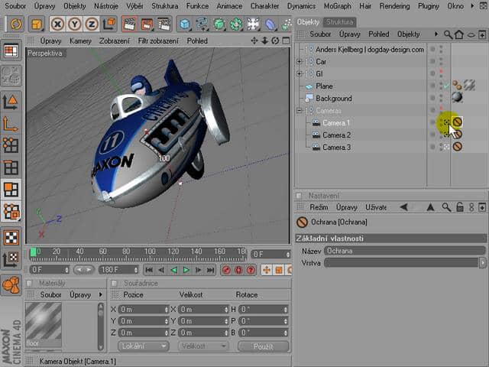Expand more Object manager menus arrow
The width and height of the screenshot is (489, 367).
(x=436, y=34)
